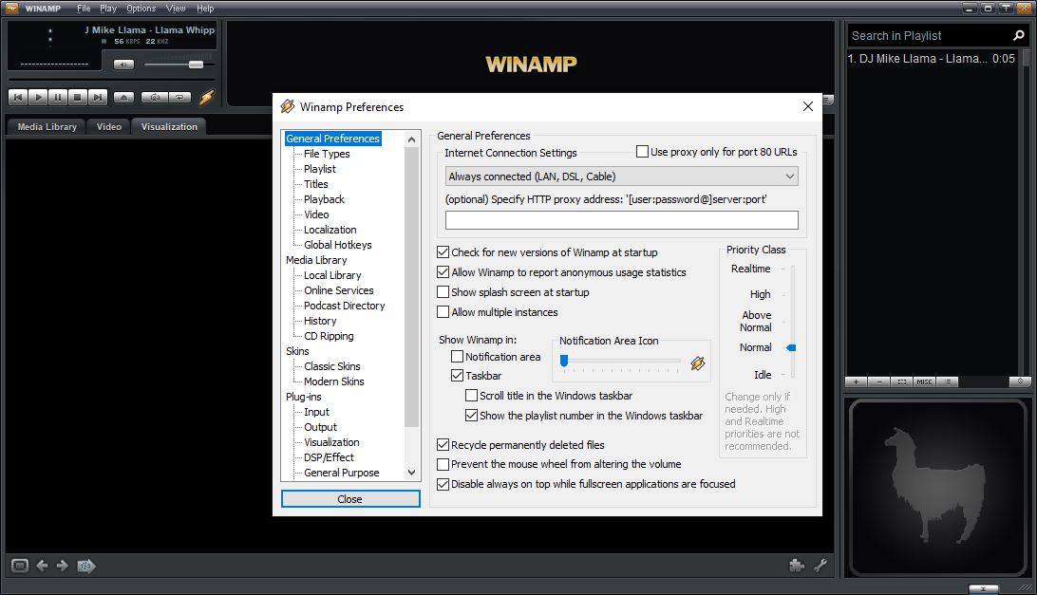Toggle the Repeat button

pyautogui.click(x=179, y=97)
